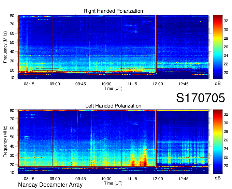
Task: Click 32 dB label on Left Handed colorbar
Action: [226, 114]
